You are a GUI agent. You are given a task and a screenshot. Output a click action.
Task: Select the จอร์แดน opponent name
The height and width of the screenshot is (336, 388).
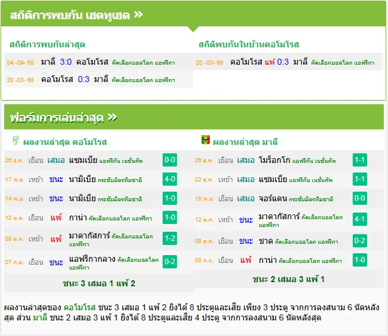click(273, 198)
